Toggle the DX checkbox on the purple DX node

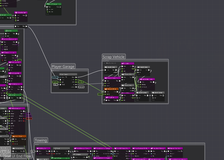pyautogui.click(x=122, y=71)
